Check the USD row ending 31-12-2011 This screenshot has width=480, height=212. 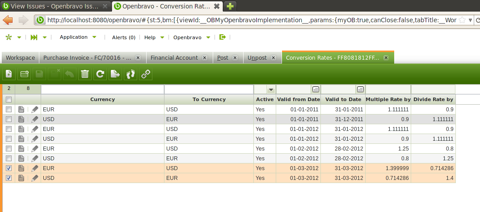click(9, 119)
